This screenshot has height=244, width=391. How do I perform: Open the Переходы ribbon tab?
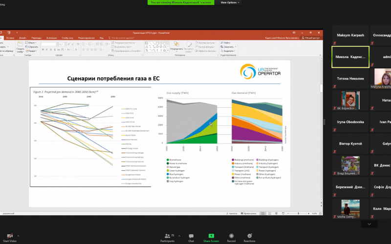(x=36, y=38)
